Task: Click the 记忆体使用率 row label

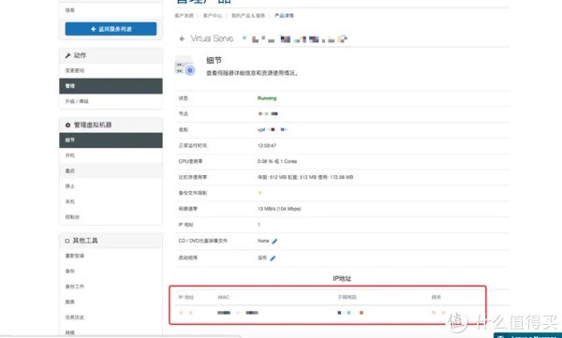Action: pyautogui.click(x=193, y=177)
